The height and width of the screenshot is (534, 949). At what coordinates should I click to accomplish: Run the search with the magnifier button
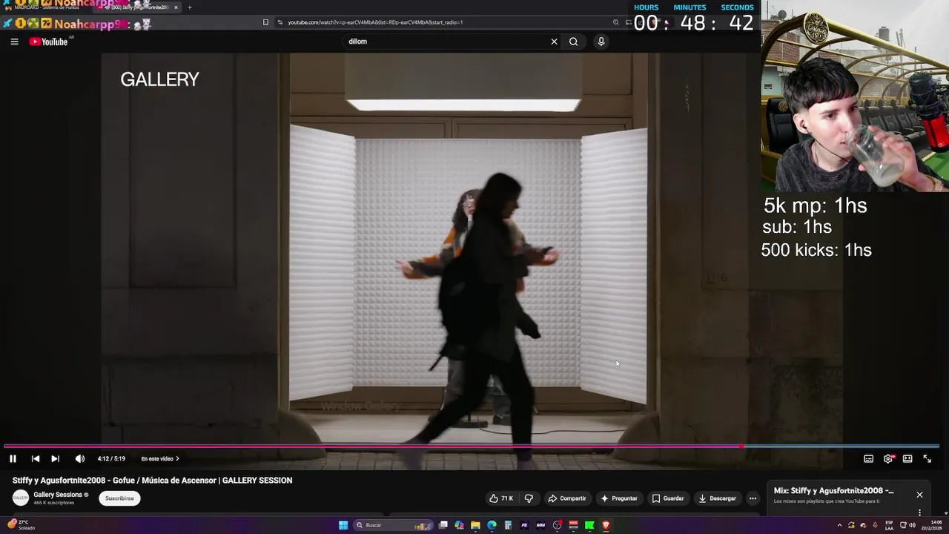point(573,42)
